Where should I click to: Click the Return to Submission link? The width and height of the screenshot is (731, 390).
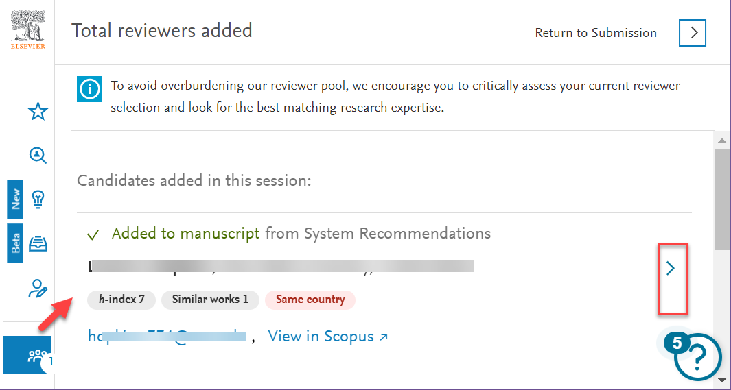click(x=596, y=33)
